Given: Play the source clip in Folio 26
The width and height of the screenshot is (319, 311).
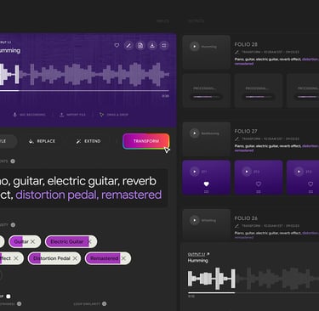Looking at the screenshot, I should tap(194, 220).
